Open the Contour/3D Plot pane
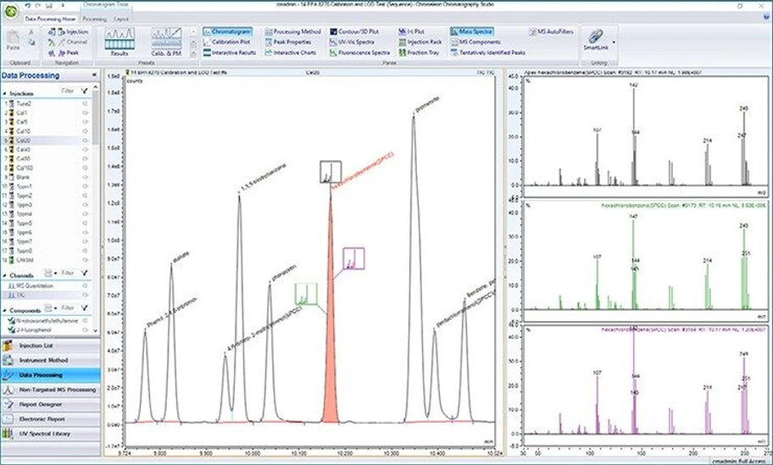This screenshot has width=773, height=465. click(354, 31)
